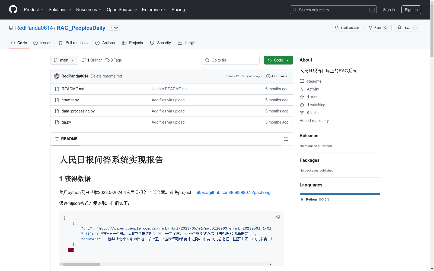View the 1 watching link
The height and width of the screenshot is (271, 434).
(x=312, y=105)
